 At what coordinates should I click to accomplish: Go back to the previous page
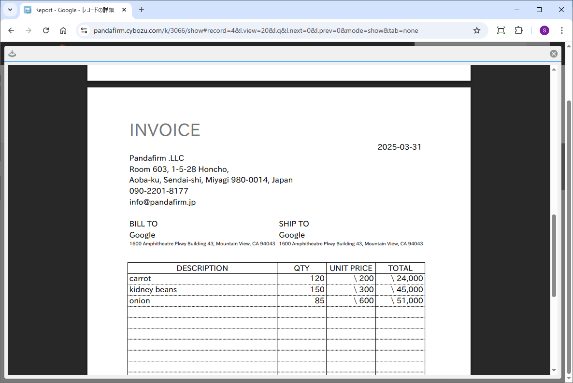[12, 30]
